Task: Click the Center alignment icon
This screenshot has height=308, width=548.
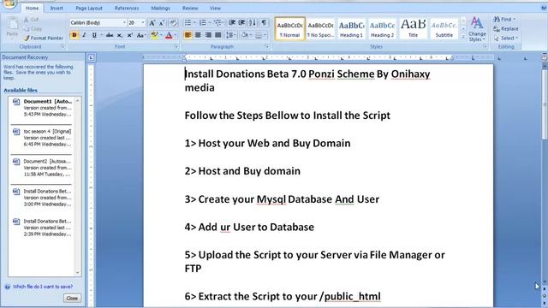Action: [x=198, y=35]
